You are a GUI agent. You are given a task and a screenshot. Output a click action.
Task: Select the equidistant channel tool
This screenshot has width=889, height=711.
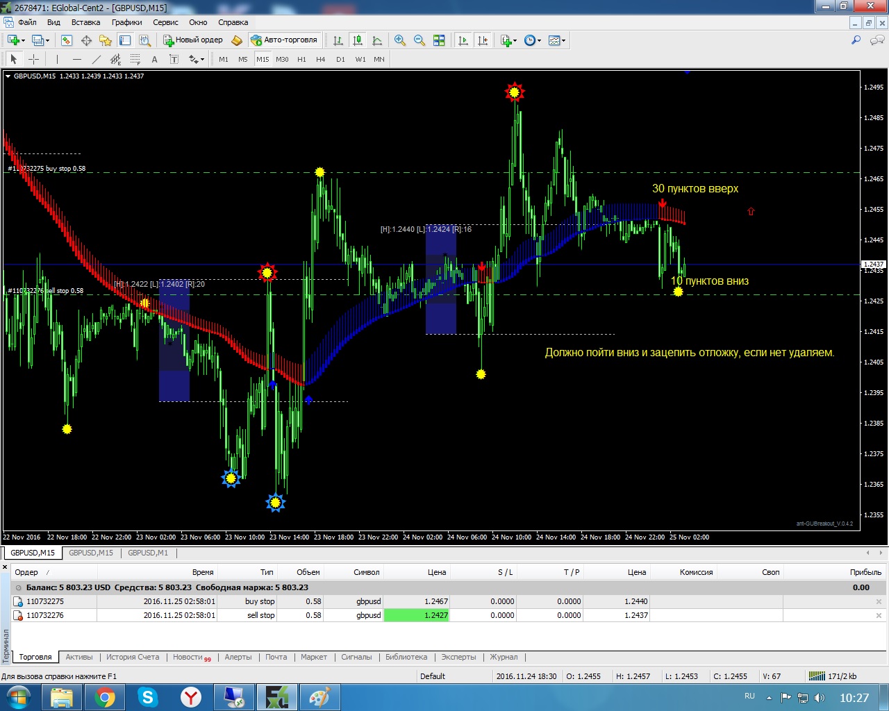[115, 59]
